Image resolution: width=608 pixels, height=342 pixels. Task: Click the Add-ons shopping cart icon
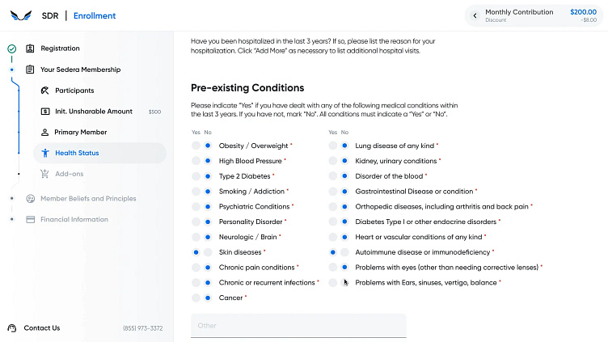coord(45,174)
